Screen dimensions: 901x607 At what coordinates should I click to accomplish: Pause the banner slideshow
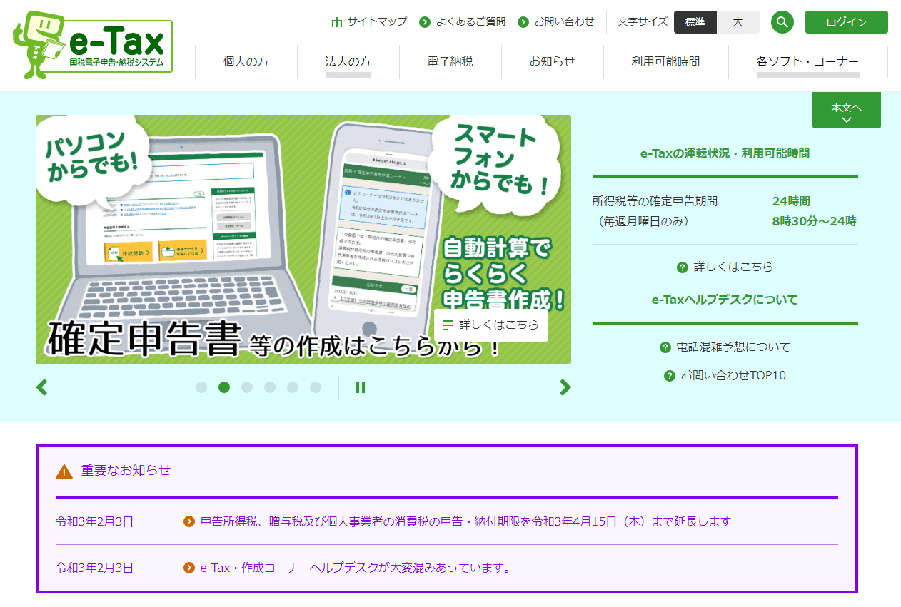click(361, 387)
